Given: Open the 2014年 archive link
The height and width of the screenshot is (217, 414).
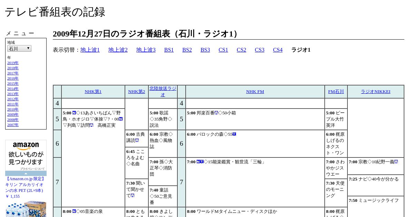Looking at the screenshot, I should (x=13, y=89).
